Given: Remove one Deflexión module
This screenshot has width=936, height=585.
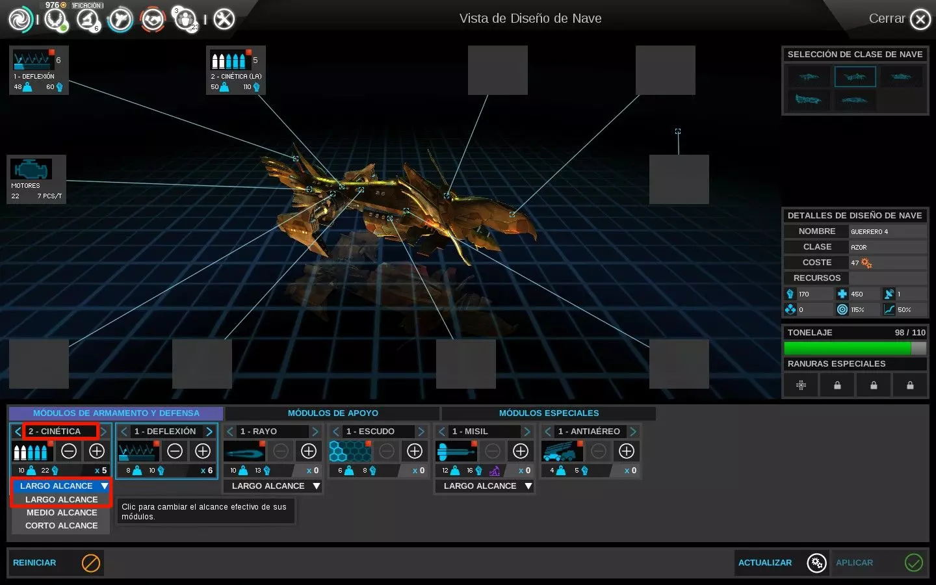Looking at the screenshot, I should [175, 451].
